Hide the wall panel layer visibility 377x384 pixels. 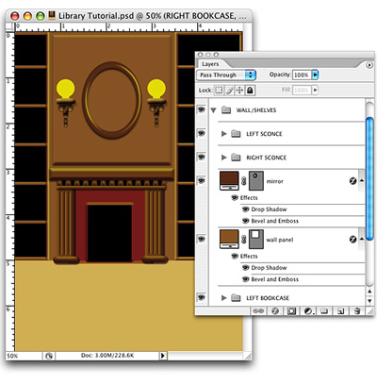point(202,239)
